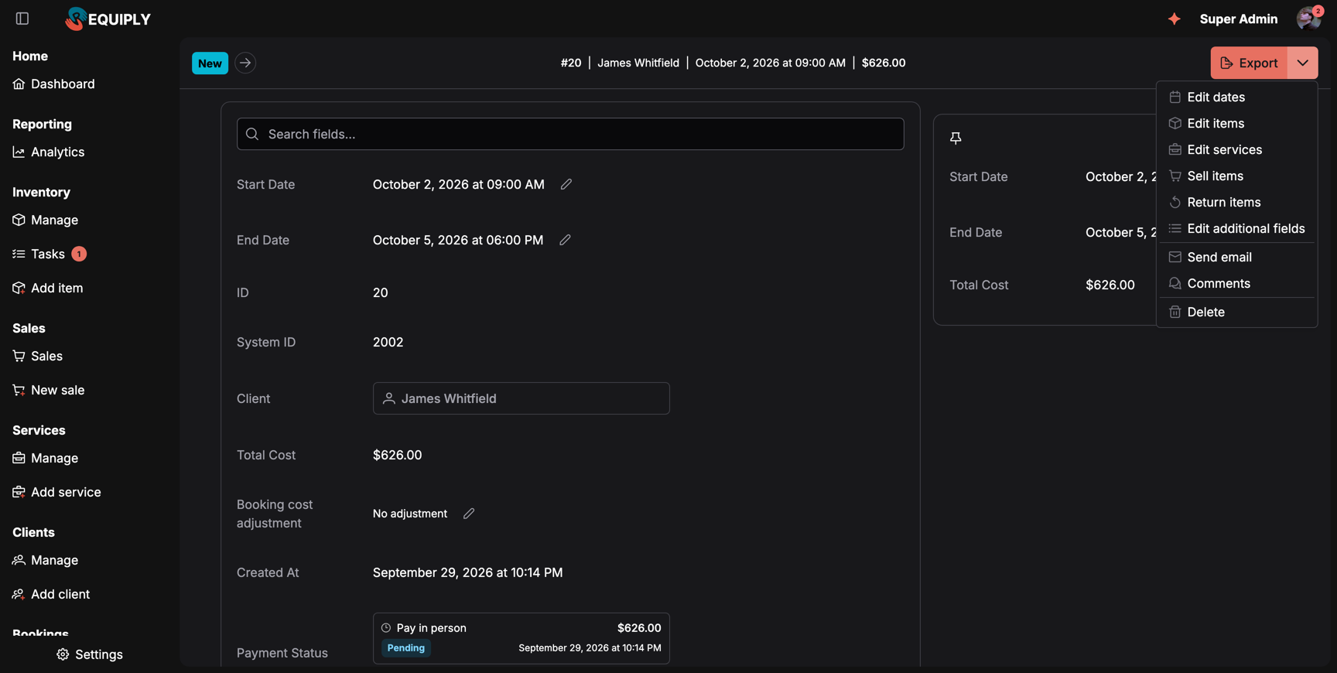Click the System ID value 2002
Image resolution: width=1337 pixels, height=673 pixels.
coord(388,342)
